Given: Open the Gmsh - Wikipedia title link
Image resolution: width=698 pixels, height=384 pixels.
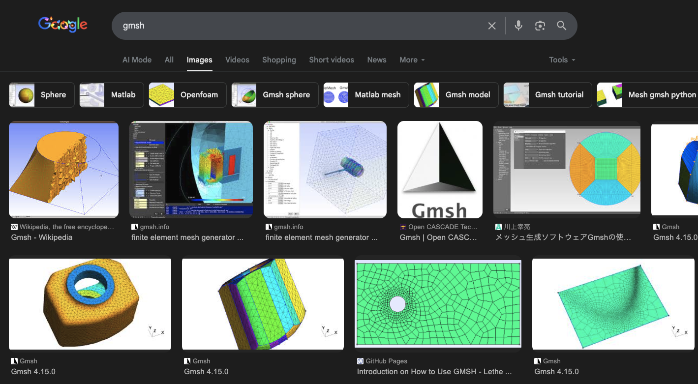Looking at the screenshot, I should 42,237.
